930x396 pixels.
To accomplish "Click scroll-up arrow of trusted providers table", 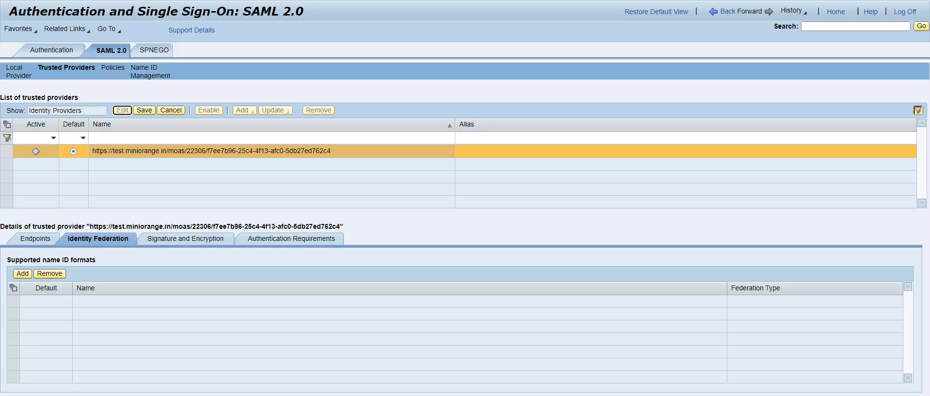I will [922, 123].
